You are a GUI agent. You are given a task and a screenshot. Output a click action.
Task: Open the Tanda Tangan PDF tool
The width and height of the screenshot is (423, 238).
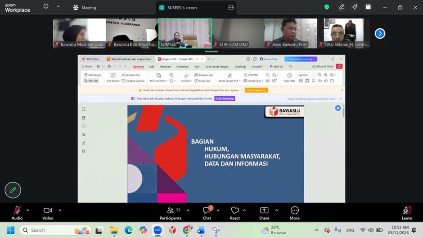point(229,77)
